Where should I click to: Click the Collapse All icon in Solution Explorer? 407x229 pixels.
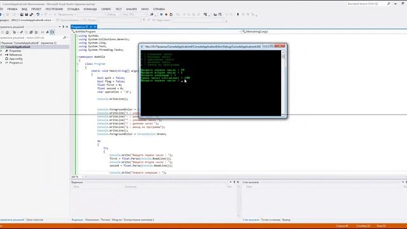click(31, 32)
